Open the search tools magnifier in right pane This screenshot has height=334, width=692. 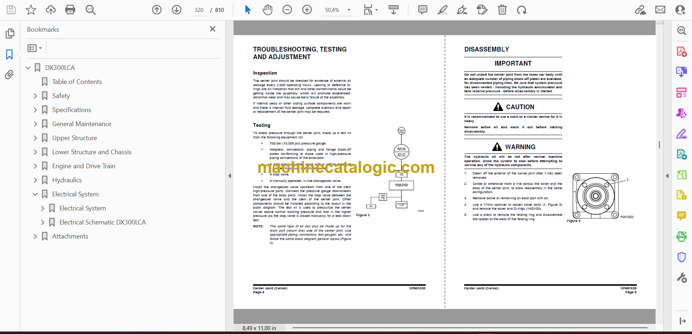tap(681, 31)
